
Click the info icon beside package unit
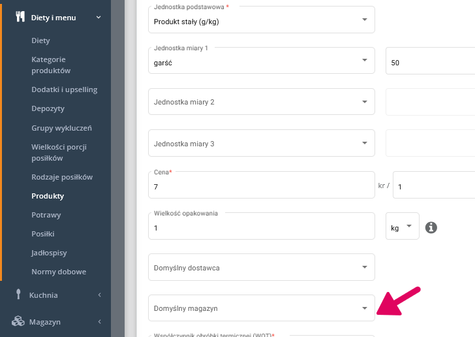tap(431, 227)
